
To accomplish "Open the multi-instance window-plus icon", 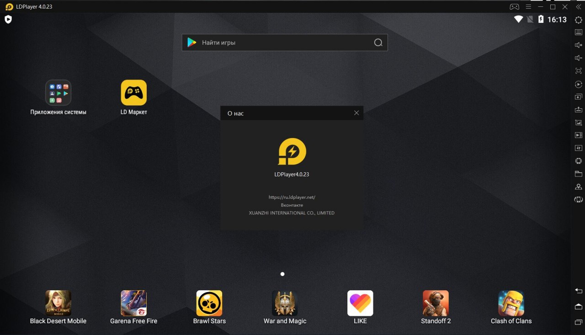I will pos(578,97).
